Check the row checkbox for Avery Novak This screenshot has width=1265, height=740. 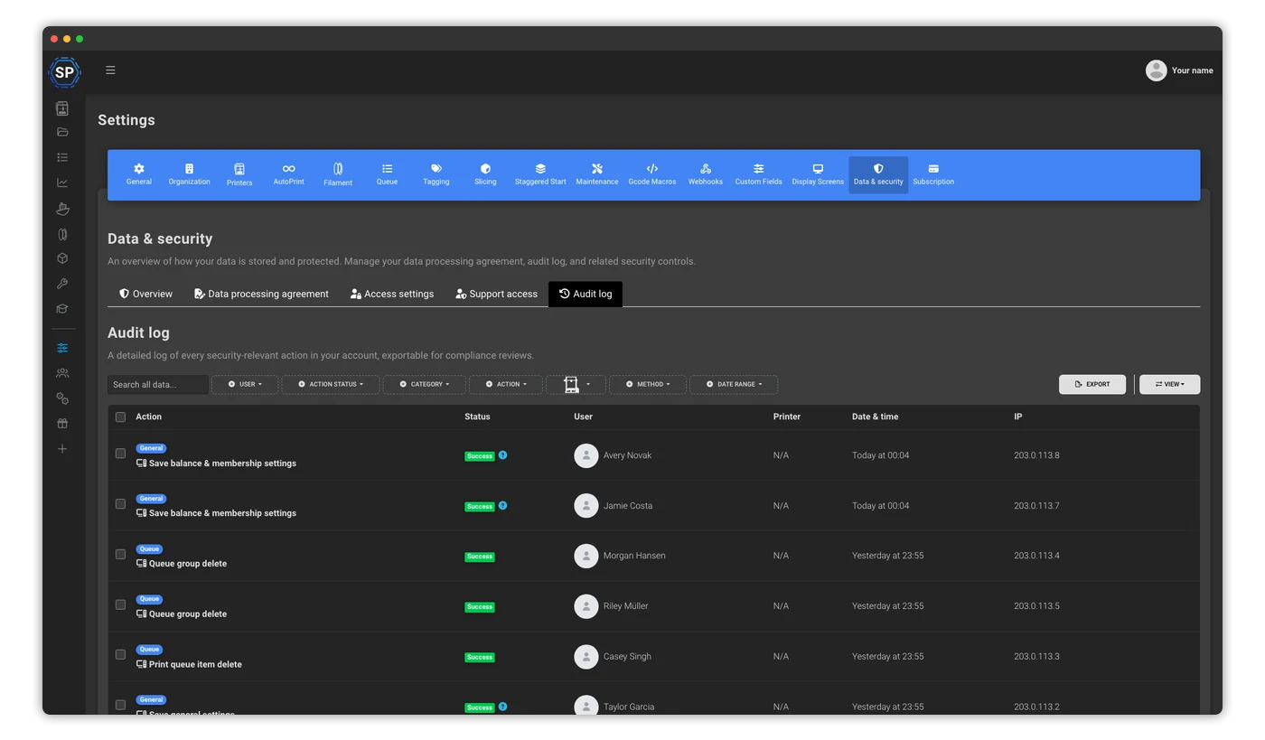(120, 454)
